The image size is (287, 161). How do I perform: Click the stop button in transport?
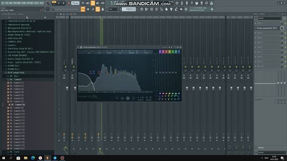64,3
